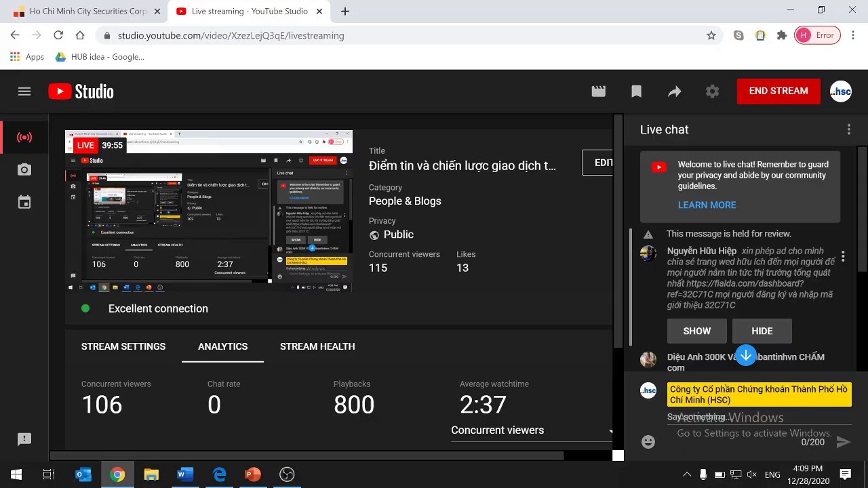Click the send message arrow icon

coord(843,442)
